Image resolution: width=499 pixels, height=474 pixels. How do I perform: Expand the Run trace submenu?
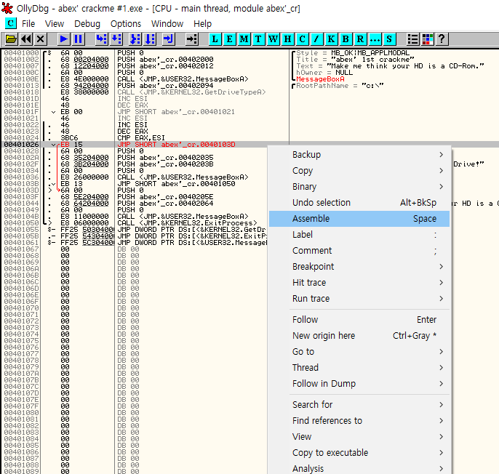tap(359, 298)
